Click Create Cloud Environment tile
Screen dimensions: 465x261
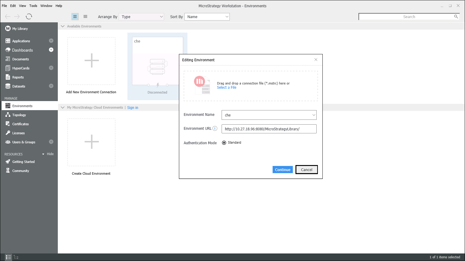tap(91, 142)
